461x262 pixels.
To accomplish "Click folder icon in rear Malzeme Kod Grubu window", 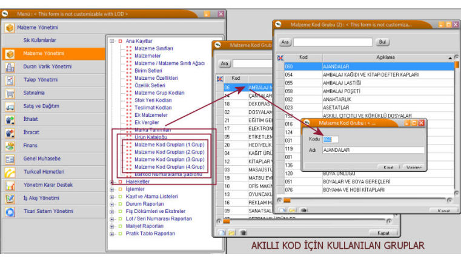I will pyautogui.click(x=232, y=233).
